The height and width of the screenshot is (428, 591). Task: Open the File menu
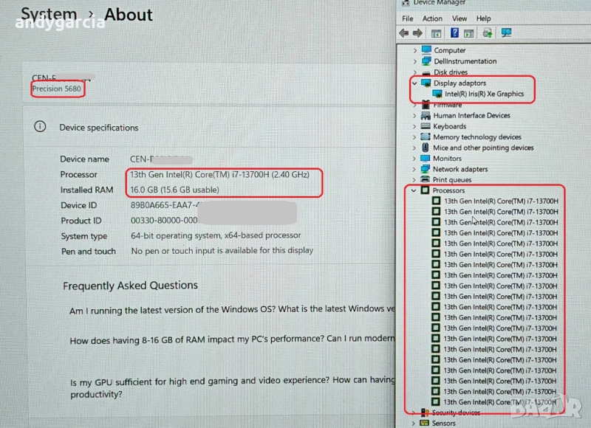click(407, 18)
